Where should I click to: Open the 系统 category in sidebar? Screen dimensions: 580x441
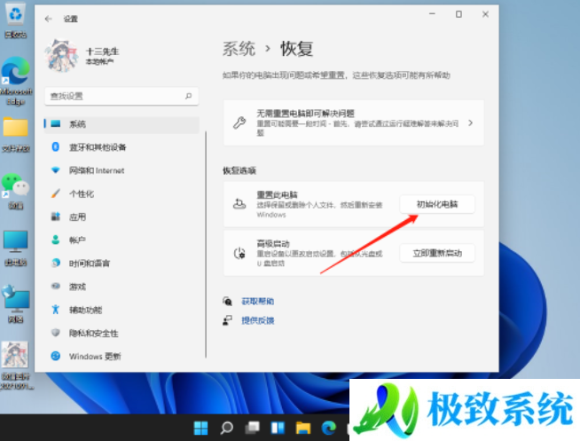121,124
